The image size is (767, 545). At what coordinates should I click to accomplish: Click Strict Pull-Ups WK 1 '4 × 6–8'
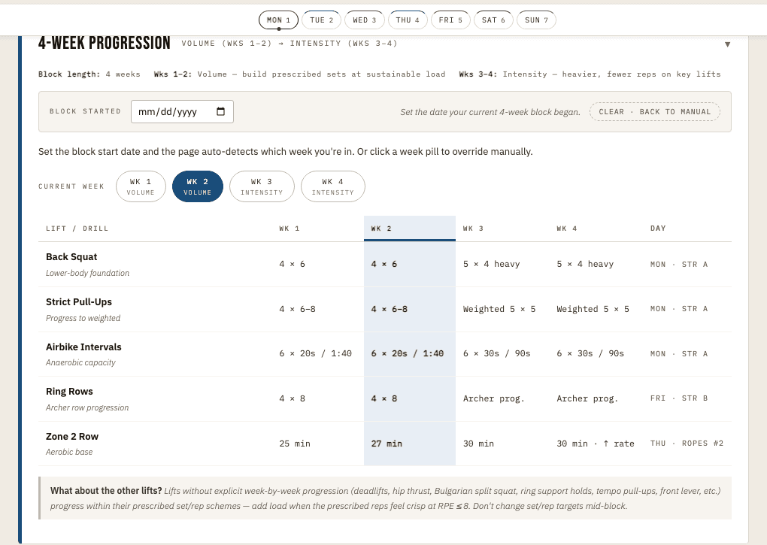pyautogui.click(x=298, y=309)
